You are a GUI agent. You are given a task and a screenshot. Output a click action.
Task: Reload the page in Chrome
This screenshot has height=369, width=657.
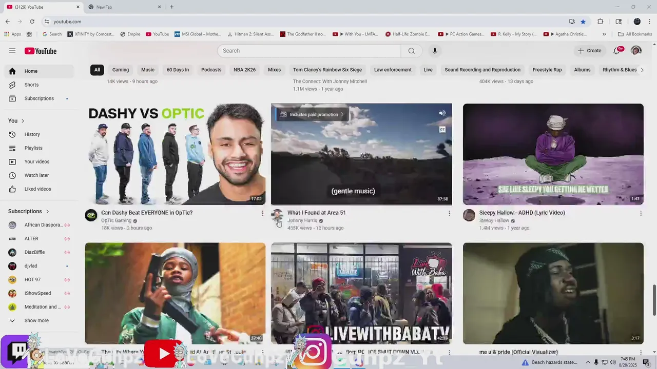pos(32,22)
